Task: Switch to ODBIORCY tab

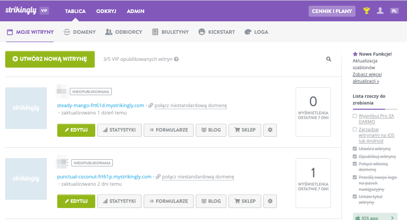Action: (124, 32)
